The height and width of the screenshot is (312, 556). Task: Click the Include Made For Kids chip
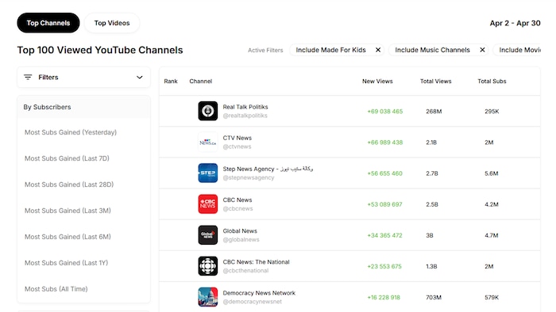[337, 50]
